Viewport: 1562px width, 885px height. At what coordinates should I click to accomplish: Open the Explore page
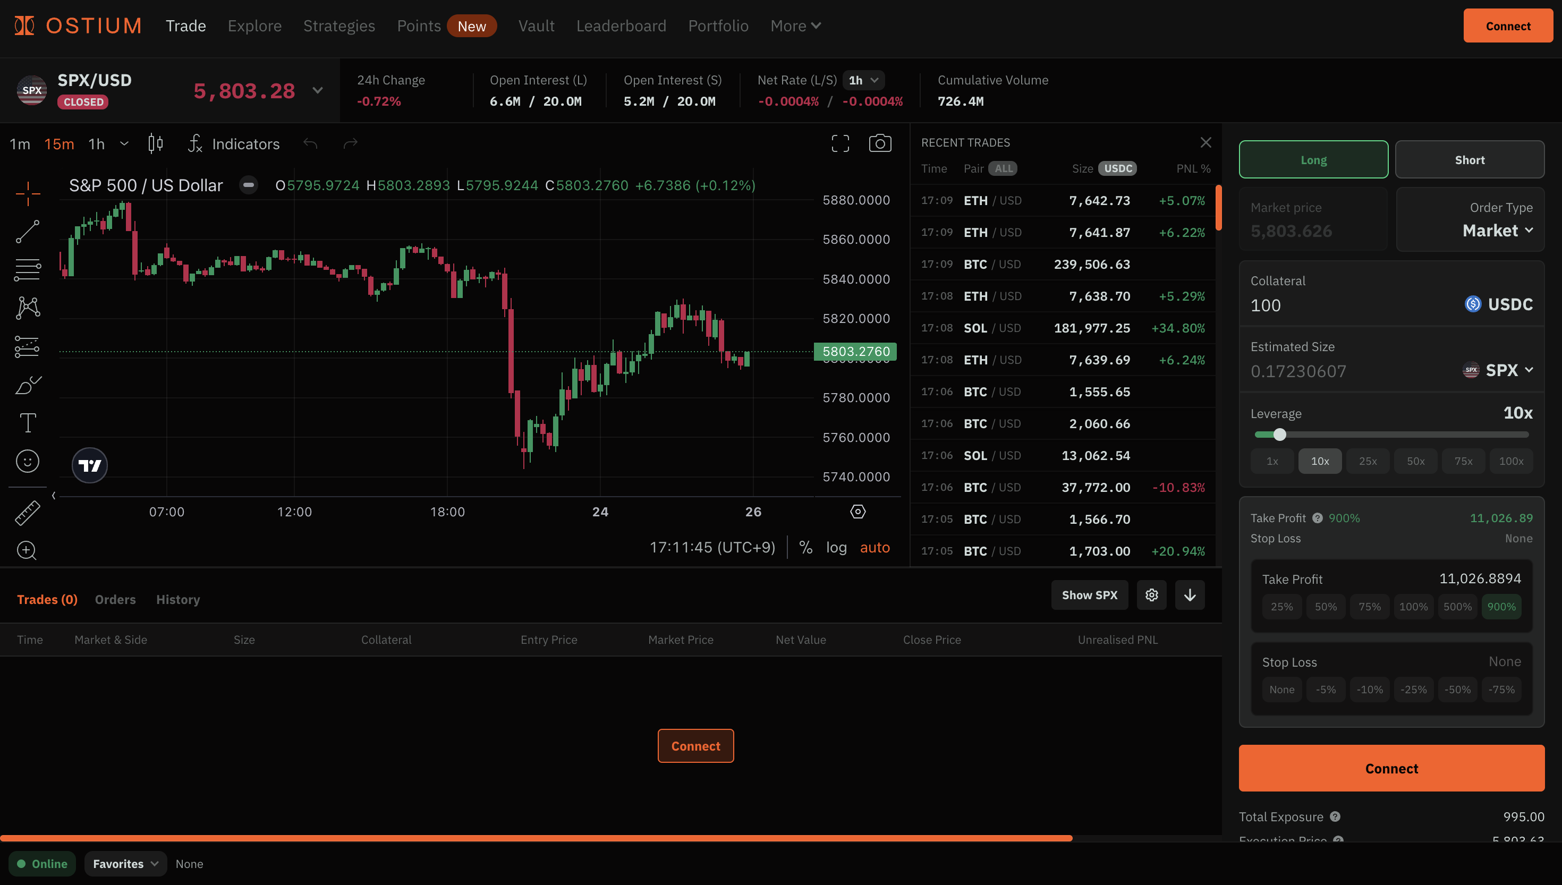tap(254, 25)
